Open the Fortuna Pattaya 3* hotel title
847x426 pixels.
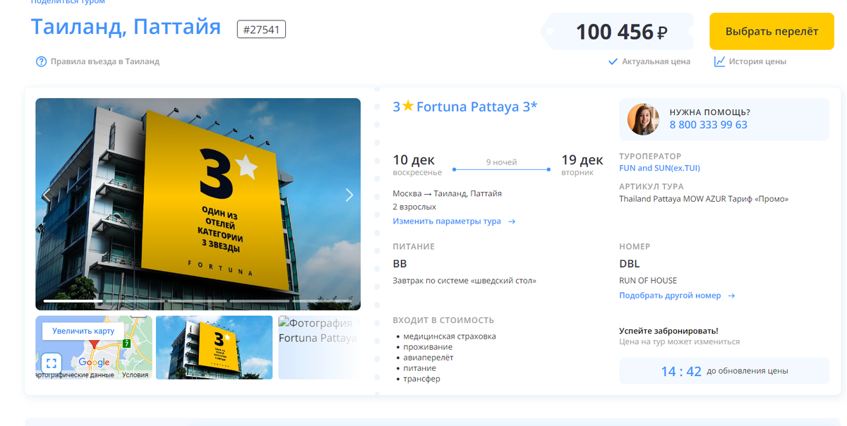[476, 107]
